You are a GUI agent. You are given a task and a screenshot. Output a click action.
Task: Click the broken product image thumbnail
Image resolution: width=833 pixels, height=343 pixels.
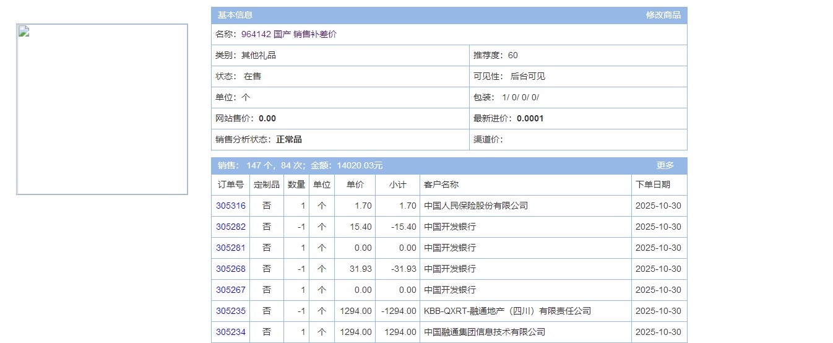(x=102, y=110)
